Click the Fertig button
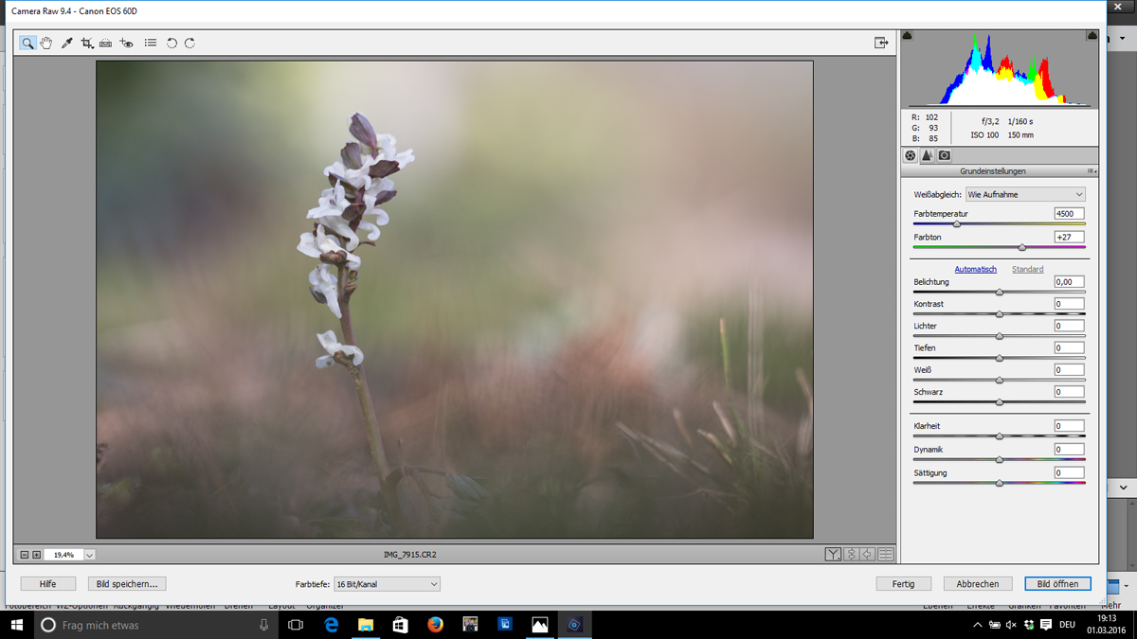Viewport: 1137px width, 639px height. coord(904,584)
